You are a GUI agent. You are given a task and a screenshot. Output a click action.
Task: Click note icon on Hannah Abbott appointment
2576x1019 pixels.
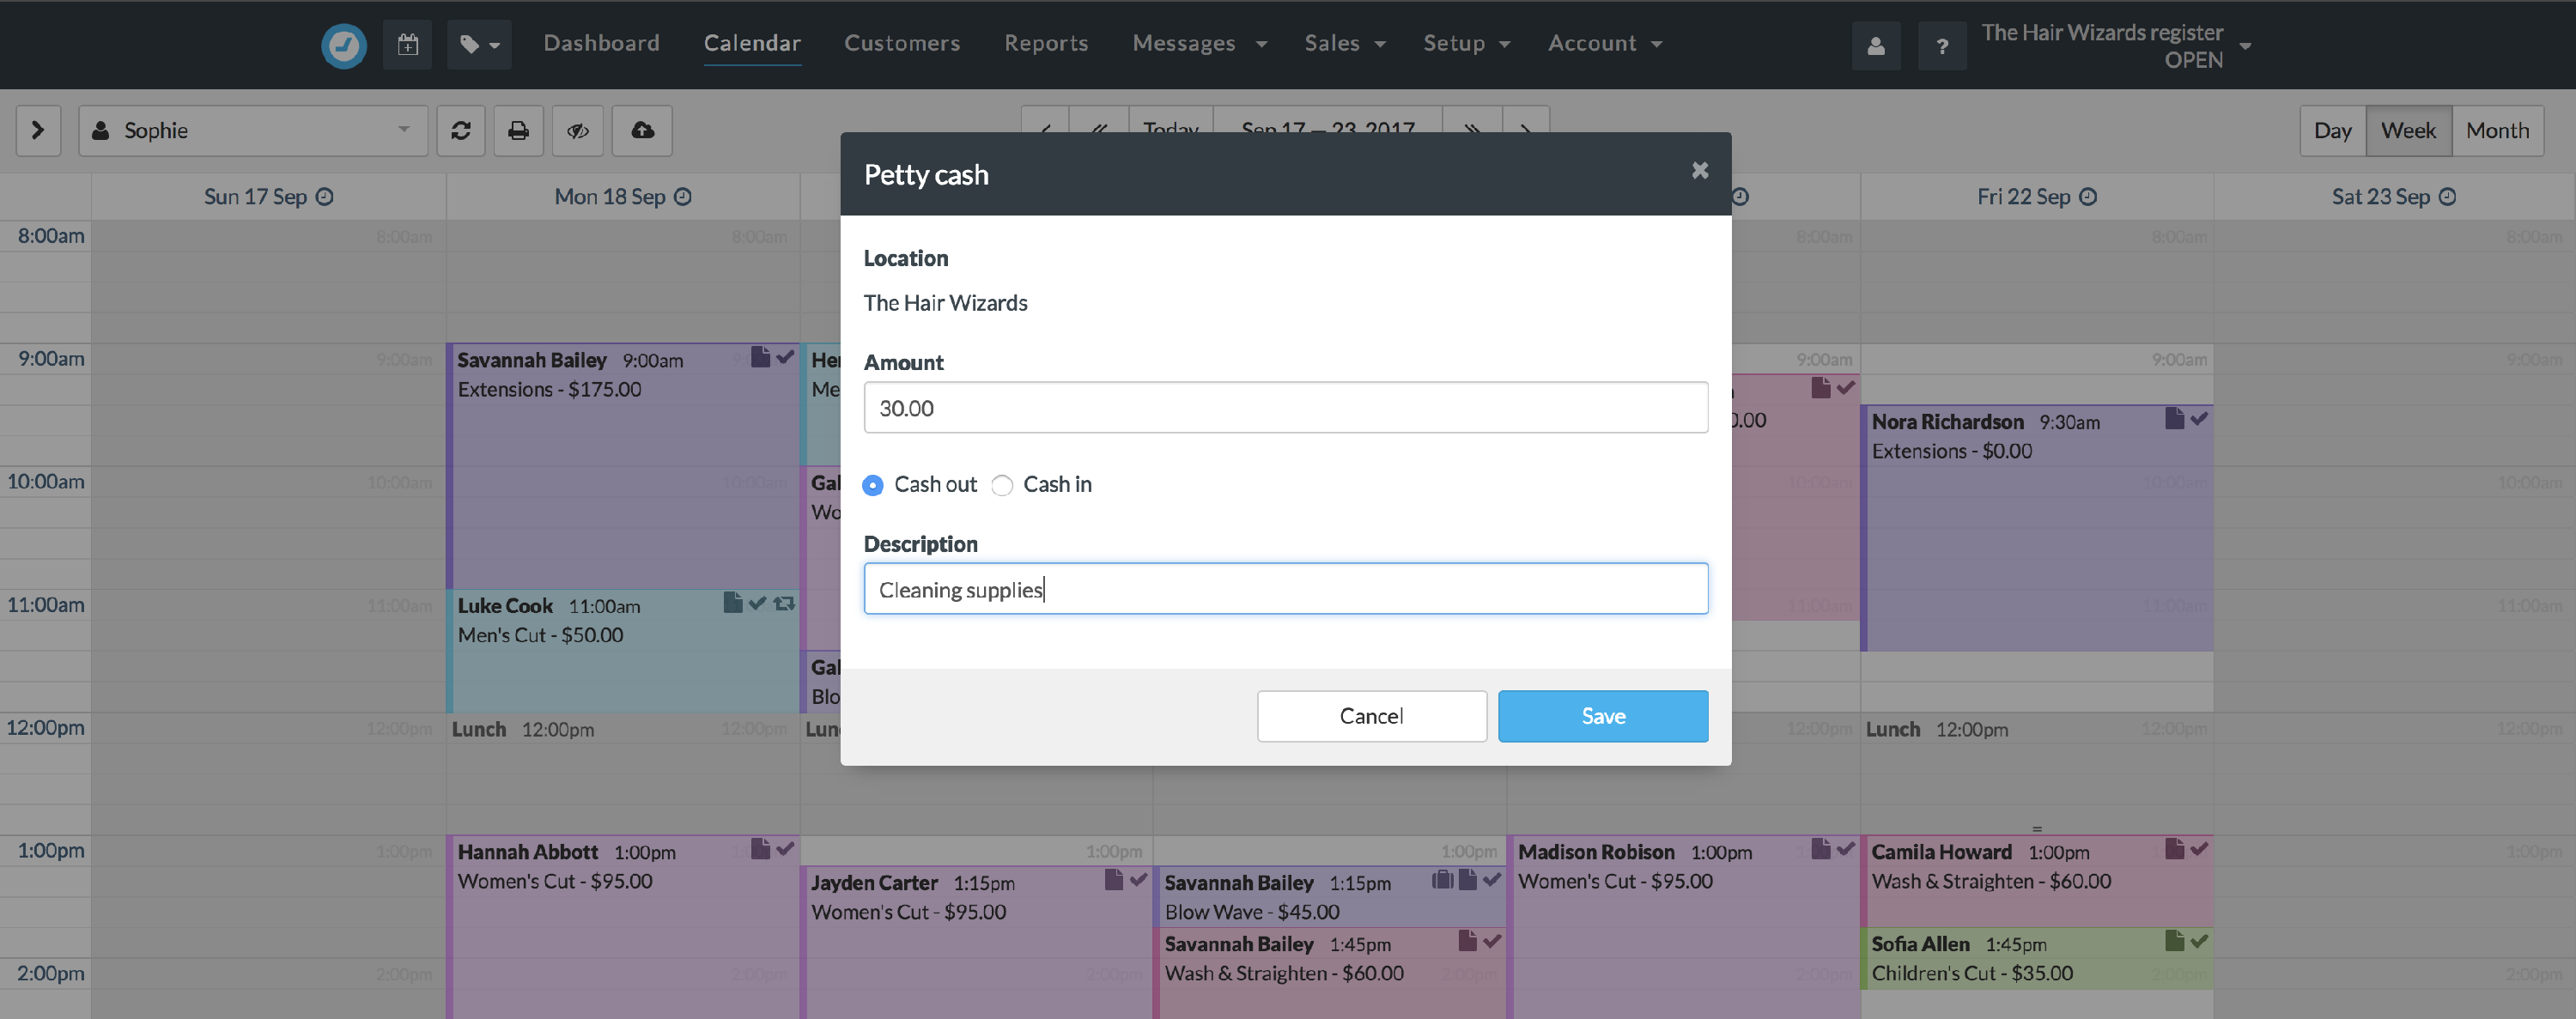(x=760, y=849)
